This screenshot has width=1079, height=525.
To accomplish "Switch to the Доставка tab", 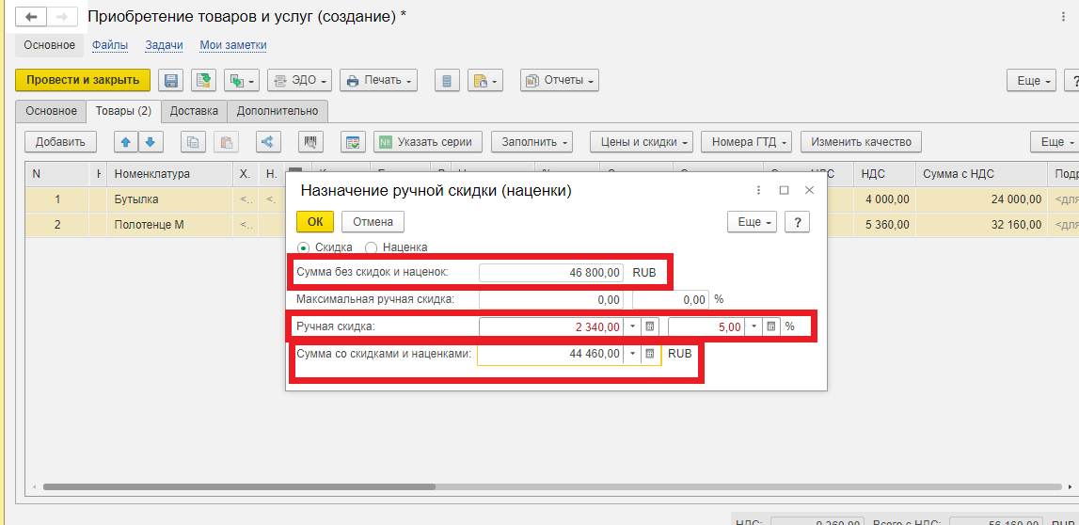I will tap(194, 111).
